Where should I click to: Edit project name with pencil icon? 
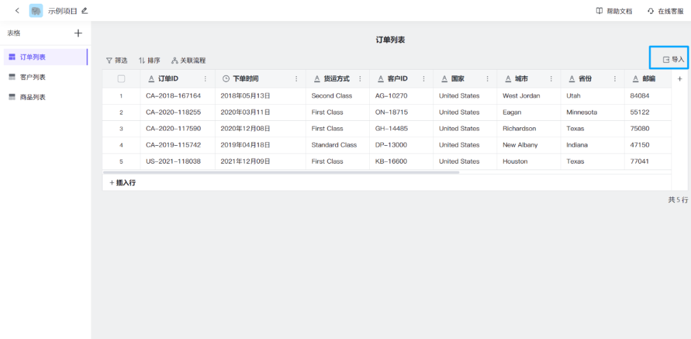coord(84,11)
